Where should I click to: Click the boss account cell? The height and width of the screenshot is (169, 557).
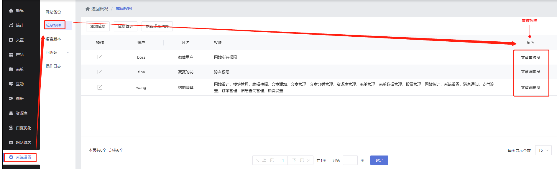[x=141, y=57]
